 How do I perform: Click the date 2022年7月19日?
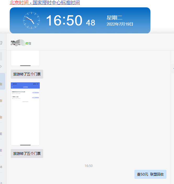[x=120, y=24]
